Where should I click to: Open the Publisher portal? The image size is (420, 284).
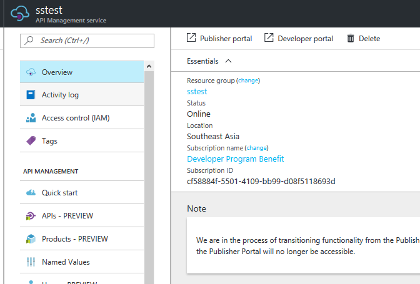[x=219, y=39]
